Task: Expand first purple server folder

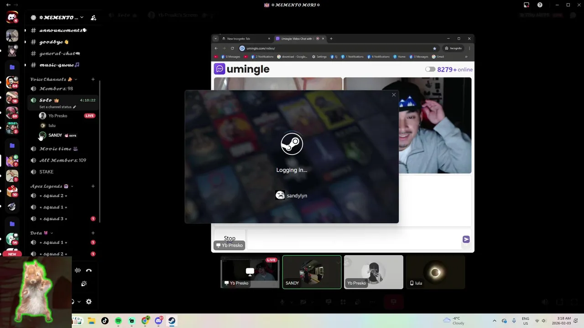Action: tap(12, 67)
